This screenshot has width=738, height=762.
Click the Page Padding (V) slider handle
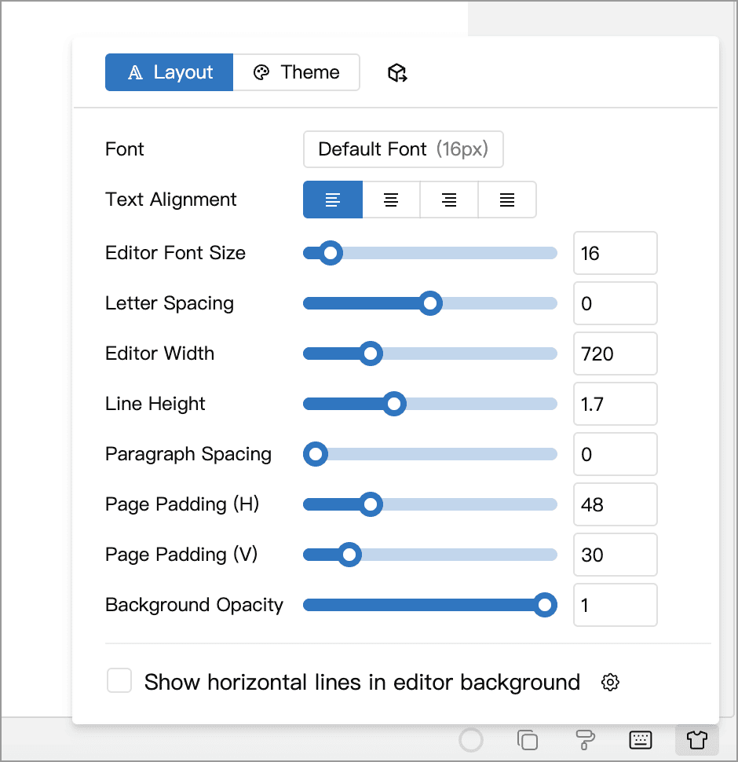click(349, 555)
